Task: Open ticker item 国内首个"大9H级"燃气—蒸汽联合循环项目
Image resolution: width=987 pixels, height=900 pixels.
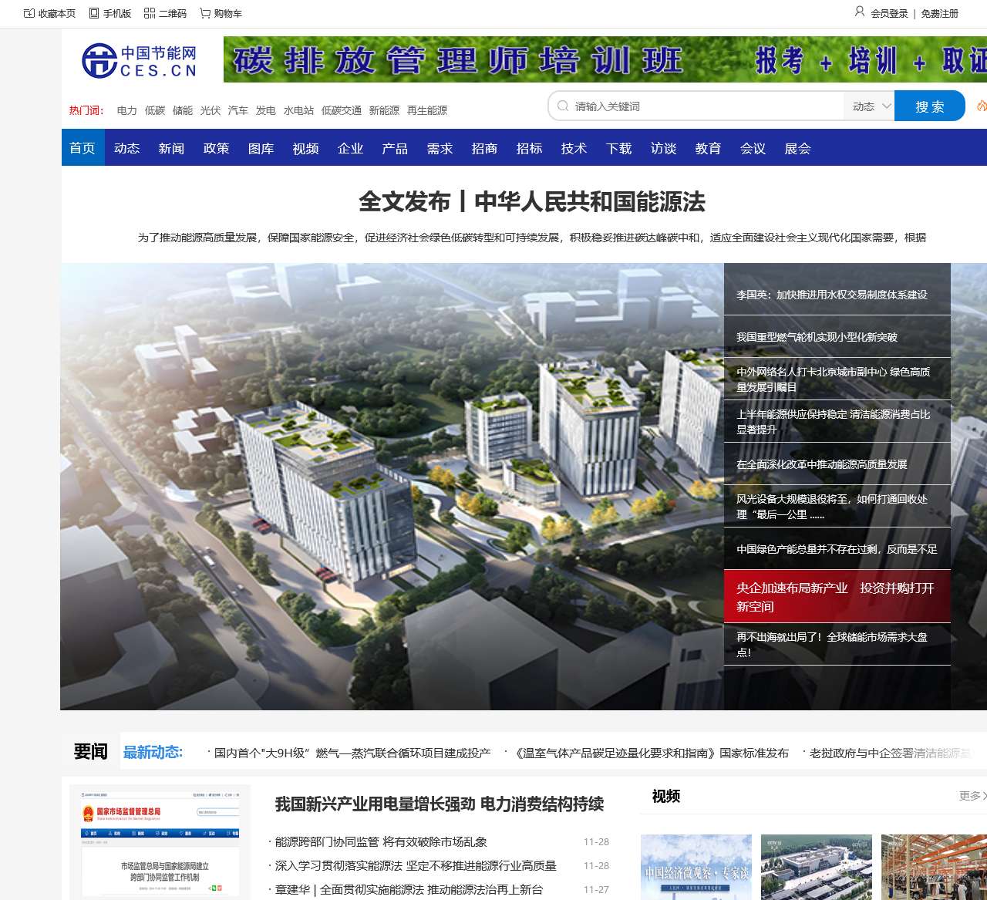Action: point(352,753)
